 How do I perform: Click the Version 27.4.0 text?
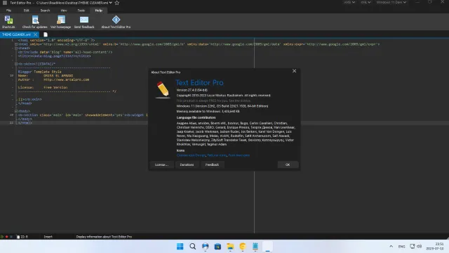tap(192, 90)
